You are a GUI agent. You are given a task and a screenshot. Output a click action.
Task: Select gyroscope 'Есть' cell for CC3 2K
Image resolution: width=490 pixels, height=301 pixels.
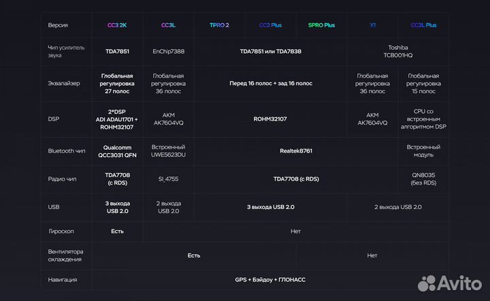click(117, 232)
